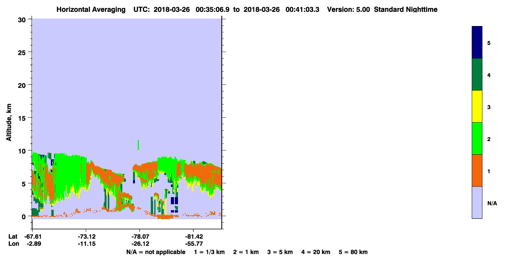Click the dark green colorbar segment labeled 4
Image resolution: width=513 pixels, height=263 pixels.
(477, 75)
